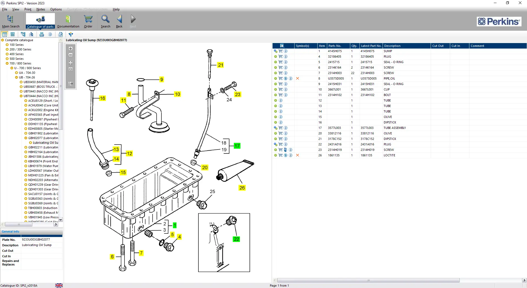Click Plate No. value 9233U003GBH02077

coord(36,239)
